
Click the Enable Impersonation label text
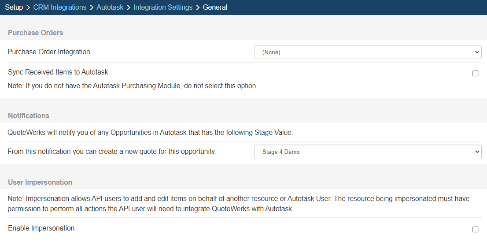coord(41,228)
